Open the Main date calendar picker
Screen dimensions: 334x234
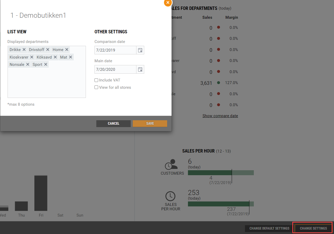click(x=140, y=69)
